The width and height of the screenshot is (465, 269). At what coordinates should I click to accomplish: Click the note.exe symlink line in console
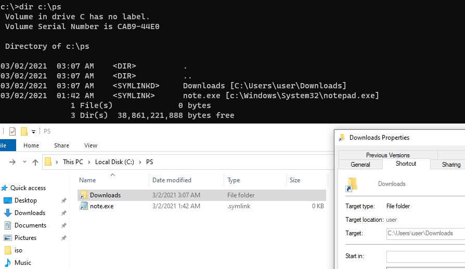[x=189, y=96]
